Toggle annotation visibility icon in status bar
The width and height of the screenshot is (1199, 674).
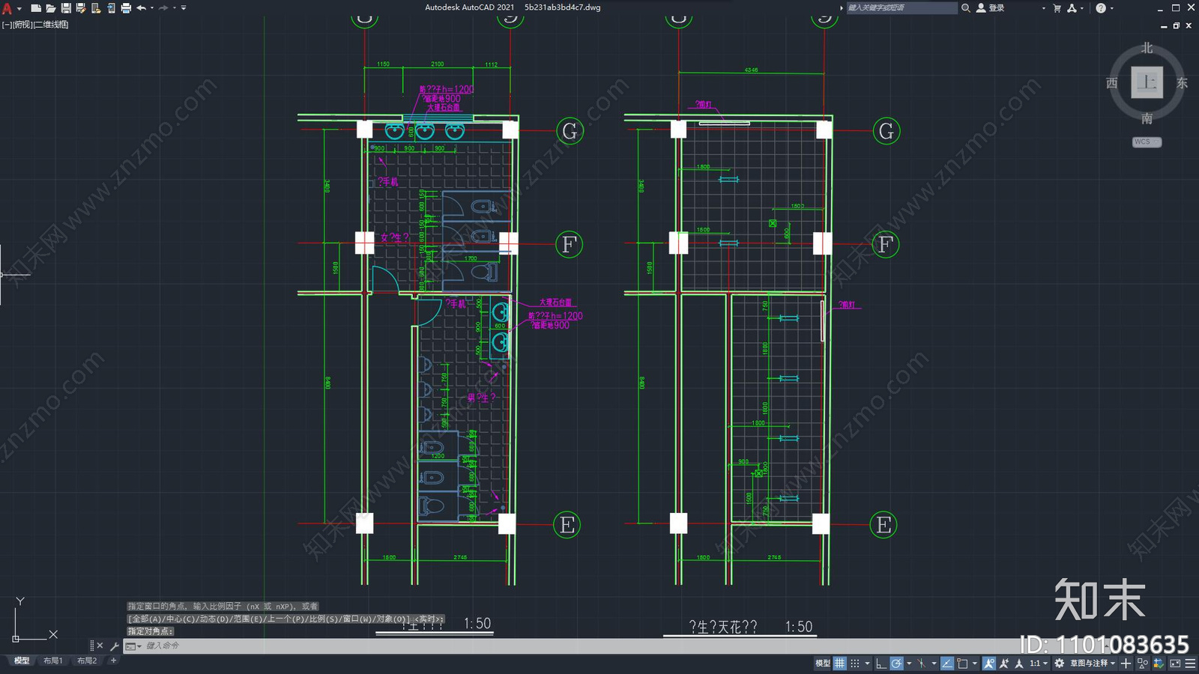[989, 664]
